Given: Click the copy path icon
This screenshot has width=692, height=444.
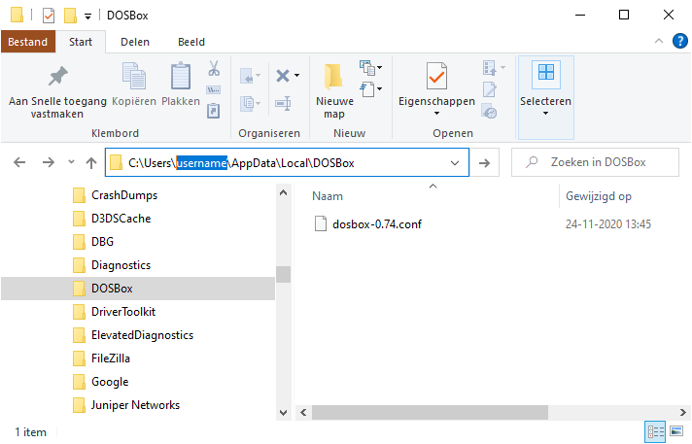Looking at the screenshot, I should click(x=214, y=90).
